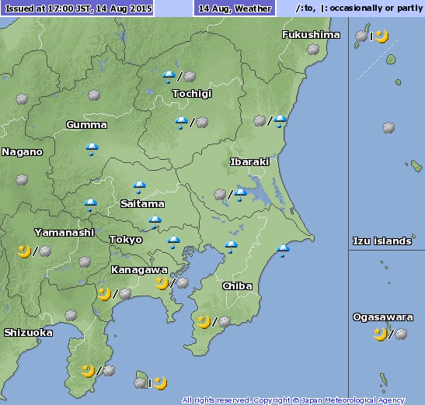Click the moon icon at southern Izu peninsula
Viewport: 425px width, 405px height.
tap(88, 371)
